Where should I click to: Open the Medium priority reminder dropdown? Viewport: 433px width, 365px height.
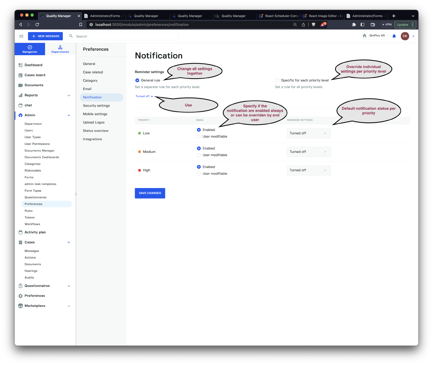[x=309, y=152]
